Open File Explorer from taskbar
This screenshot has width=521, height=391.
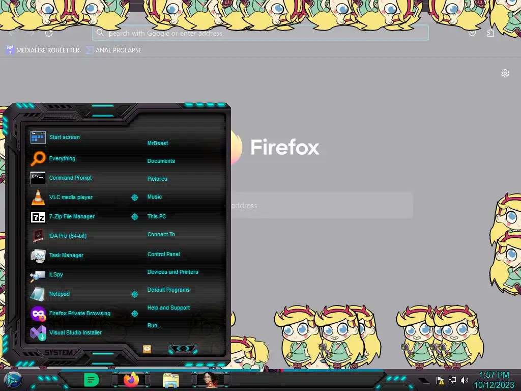click(171, 380)
